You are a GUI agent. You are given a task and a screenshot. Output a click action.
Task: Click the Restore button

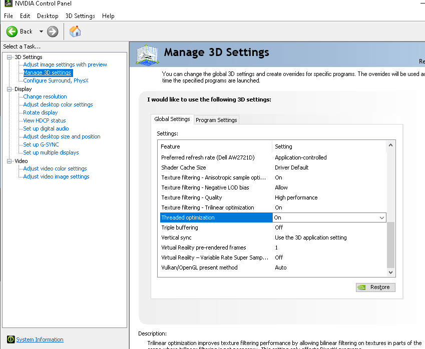pos(375,287)
